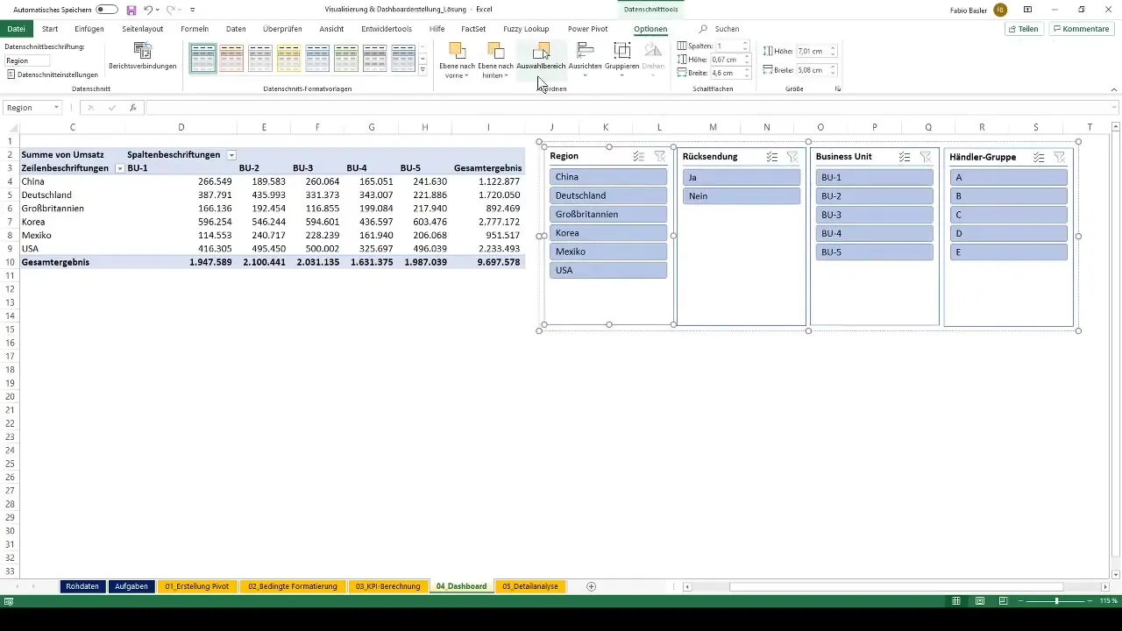Switch to Formeln ribbon tab

[195, 29]
